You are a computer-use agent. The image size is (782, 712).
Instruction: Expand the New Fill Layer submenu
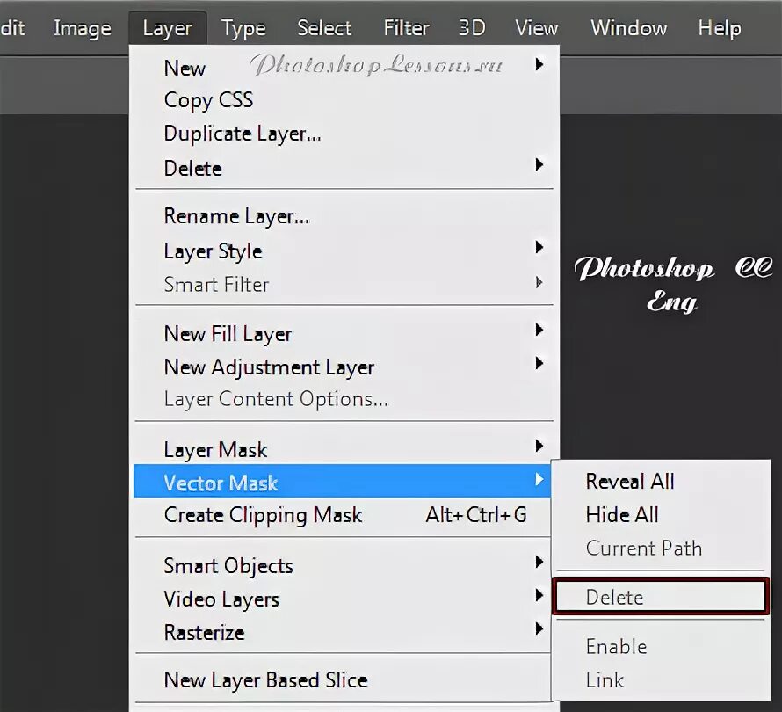click(344, 333)
